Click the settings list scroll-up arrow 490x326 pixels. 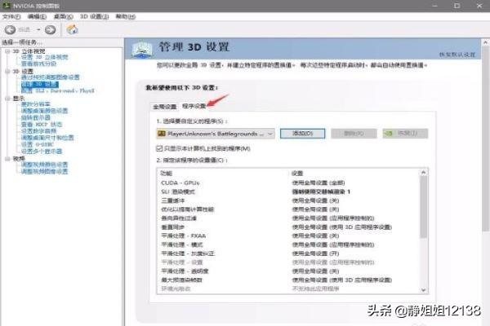point(423,172)
